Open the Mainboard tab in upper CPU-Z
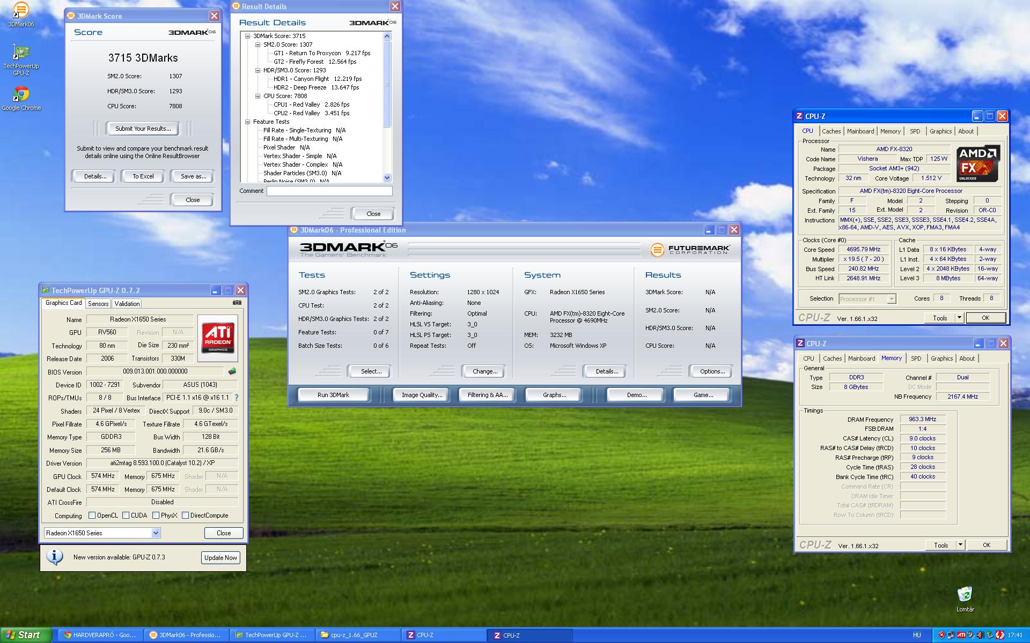The image size is (1030, 643). 860,131
